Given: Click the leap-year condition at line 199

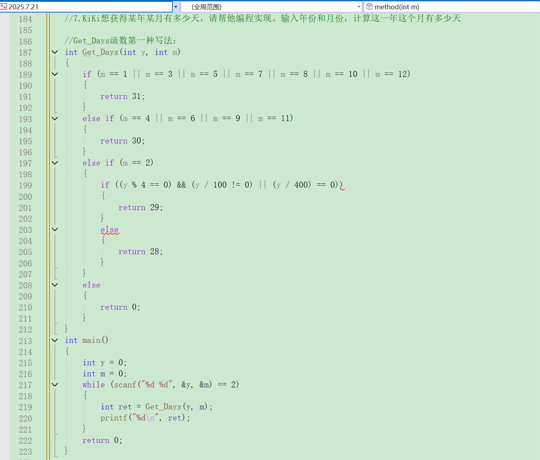Looking at the screenshot, I should point(229,185).
